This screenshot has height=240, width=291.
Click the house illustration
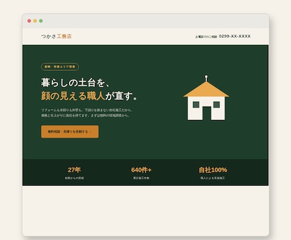click(x=206, y=98)
